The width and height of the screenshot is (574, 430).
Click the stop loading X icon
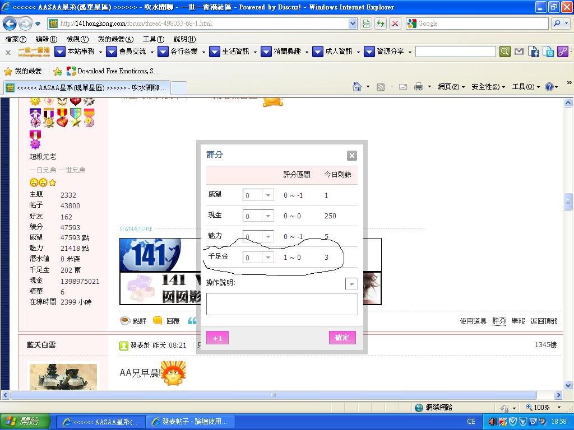point(395,24)
